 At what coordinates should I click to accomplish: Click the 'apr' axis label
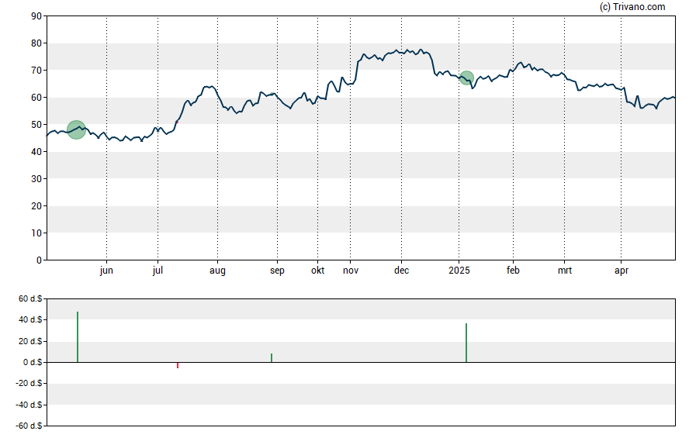point(621,271)
